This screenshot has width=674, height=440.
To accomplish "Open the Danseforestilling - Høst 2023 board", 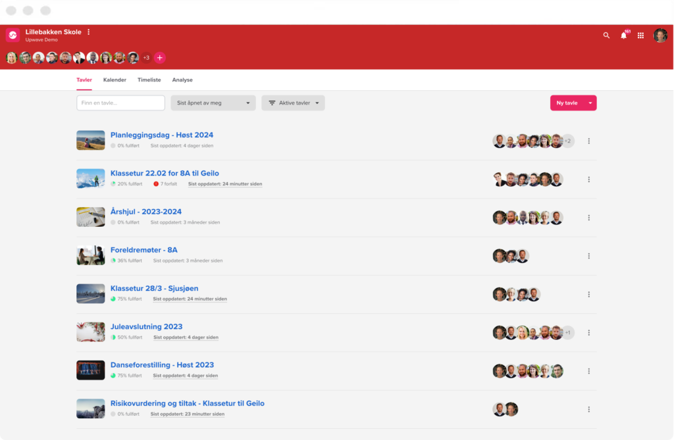I will (162, 365).
